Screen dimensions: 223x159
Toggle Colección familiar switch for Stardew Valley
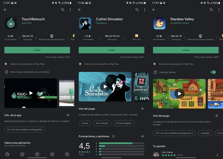[x=213, y=72]
